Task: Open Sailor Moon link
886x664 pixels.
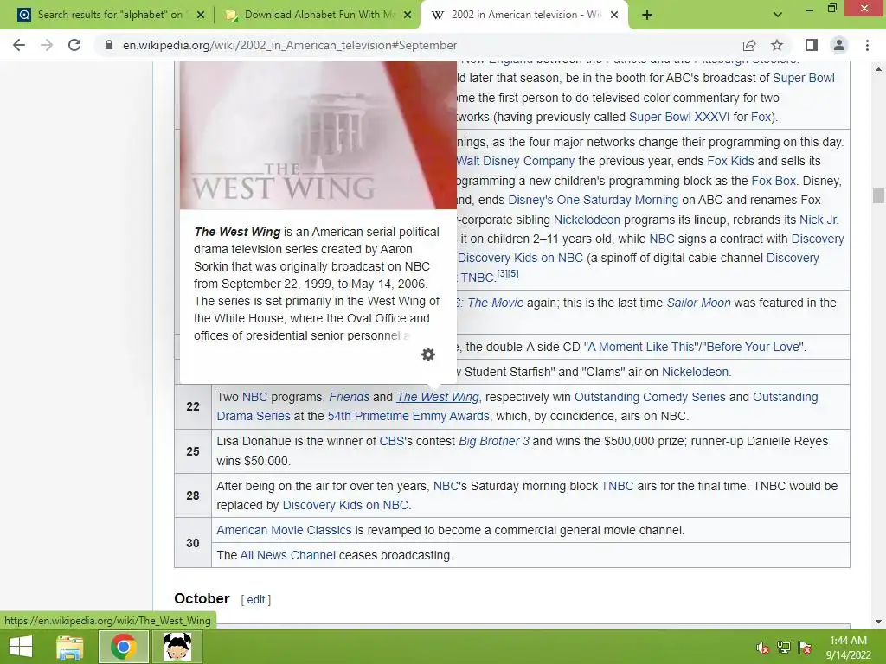Action: [698, 303]
